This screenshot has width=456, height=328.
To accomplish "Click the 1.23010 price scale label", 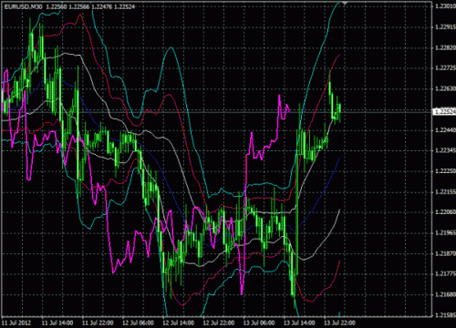I will [x=445, y=6].
